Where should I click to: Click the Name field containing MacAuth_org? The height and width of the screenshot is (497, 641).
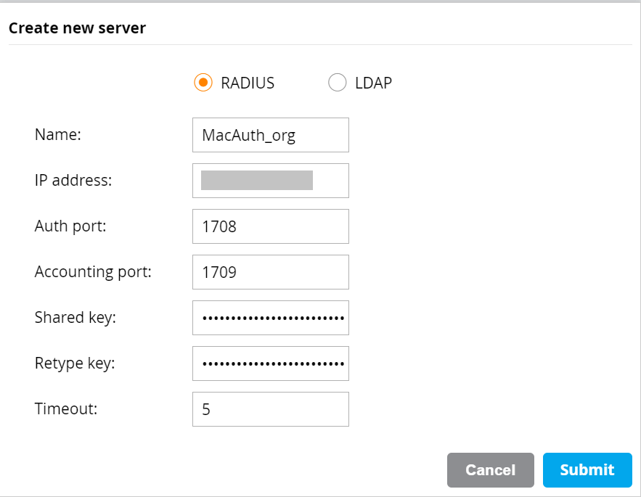(270, 135)
